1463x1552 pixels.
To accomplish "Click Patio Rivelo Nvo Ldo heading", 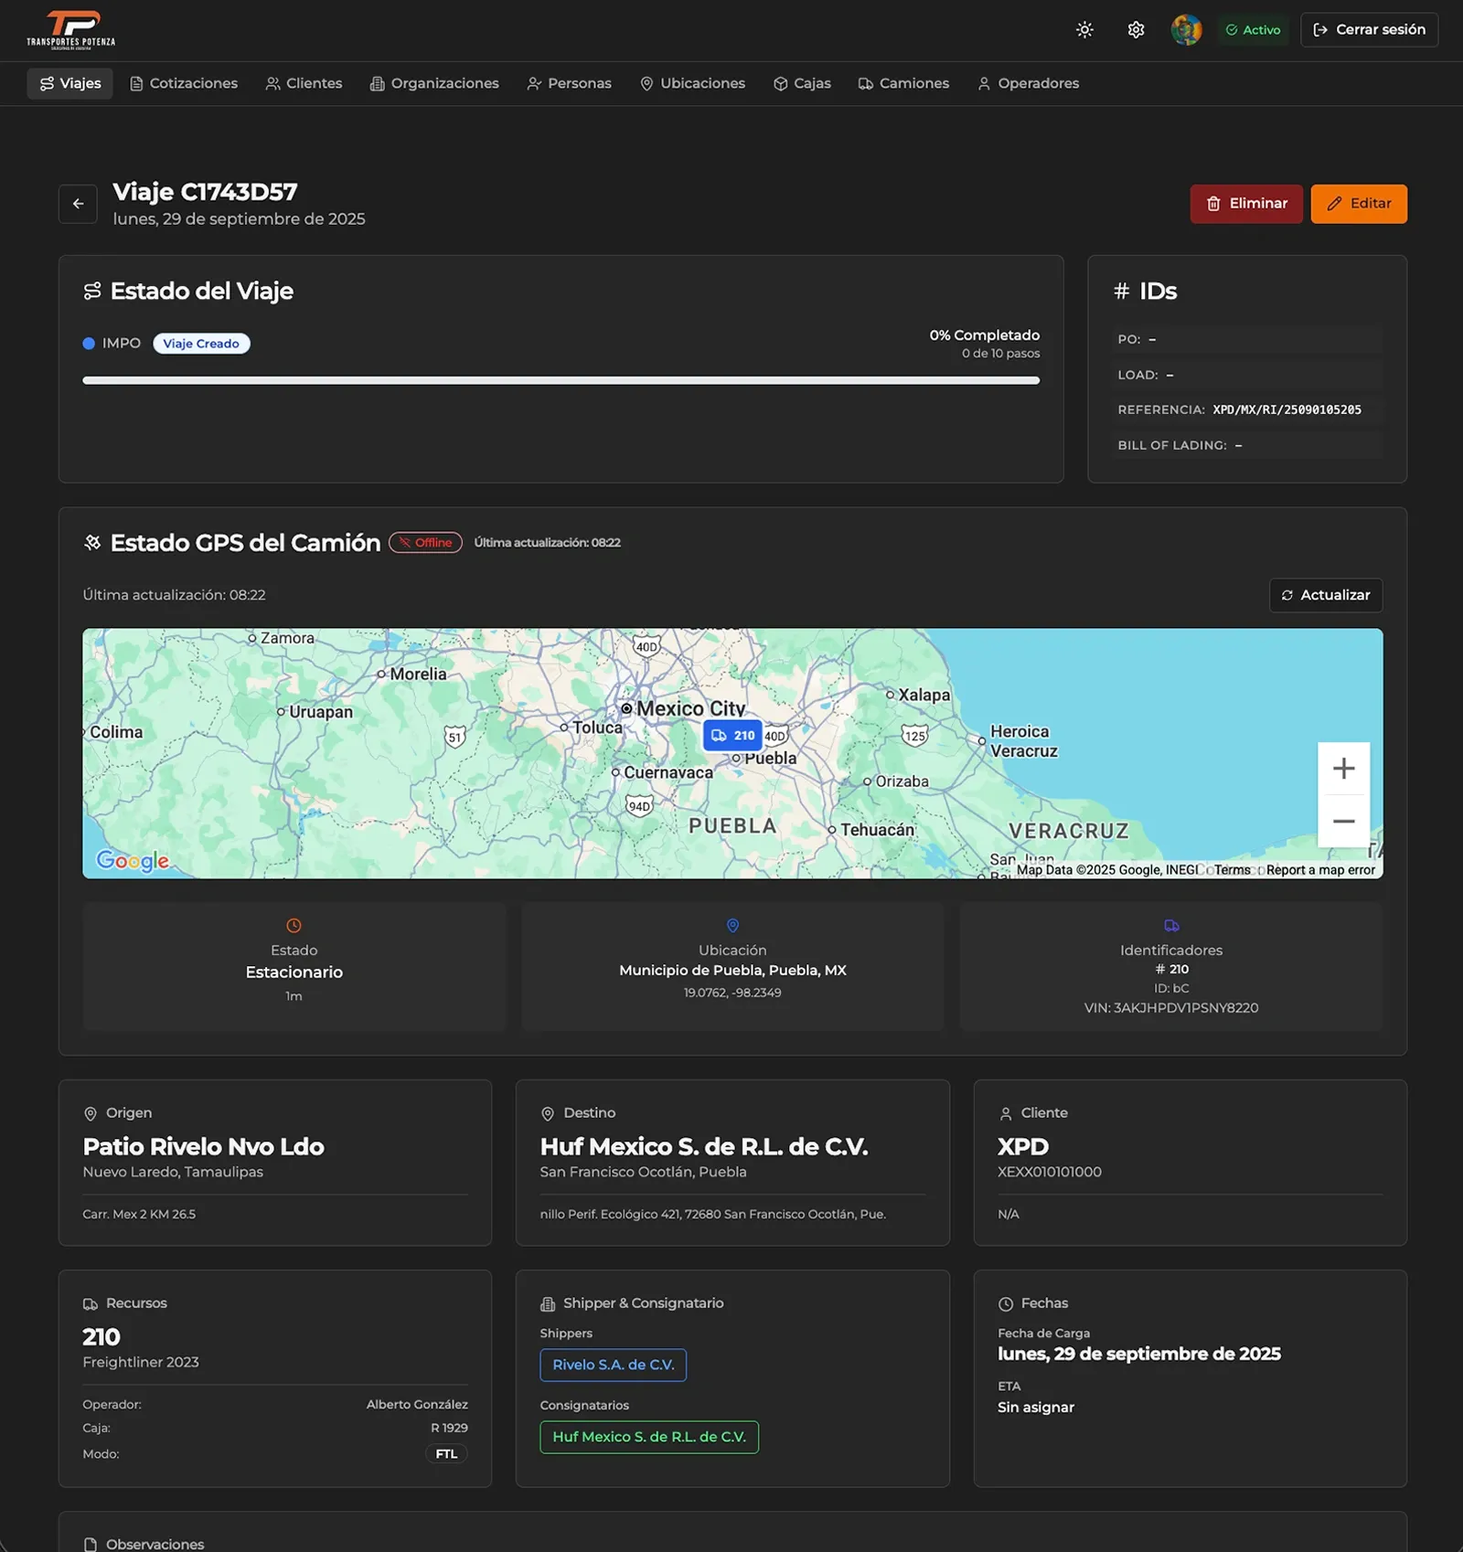I will [203, 1147].
